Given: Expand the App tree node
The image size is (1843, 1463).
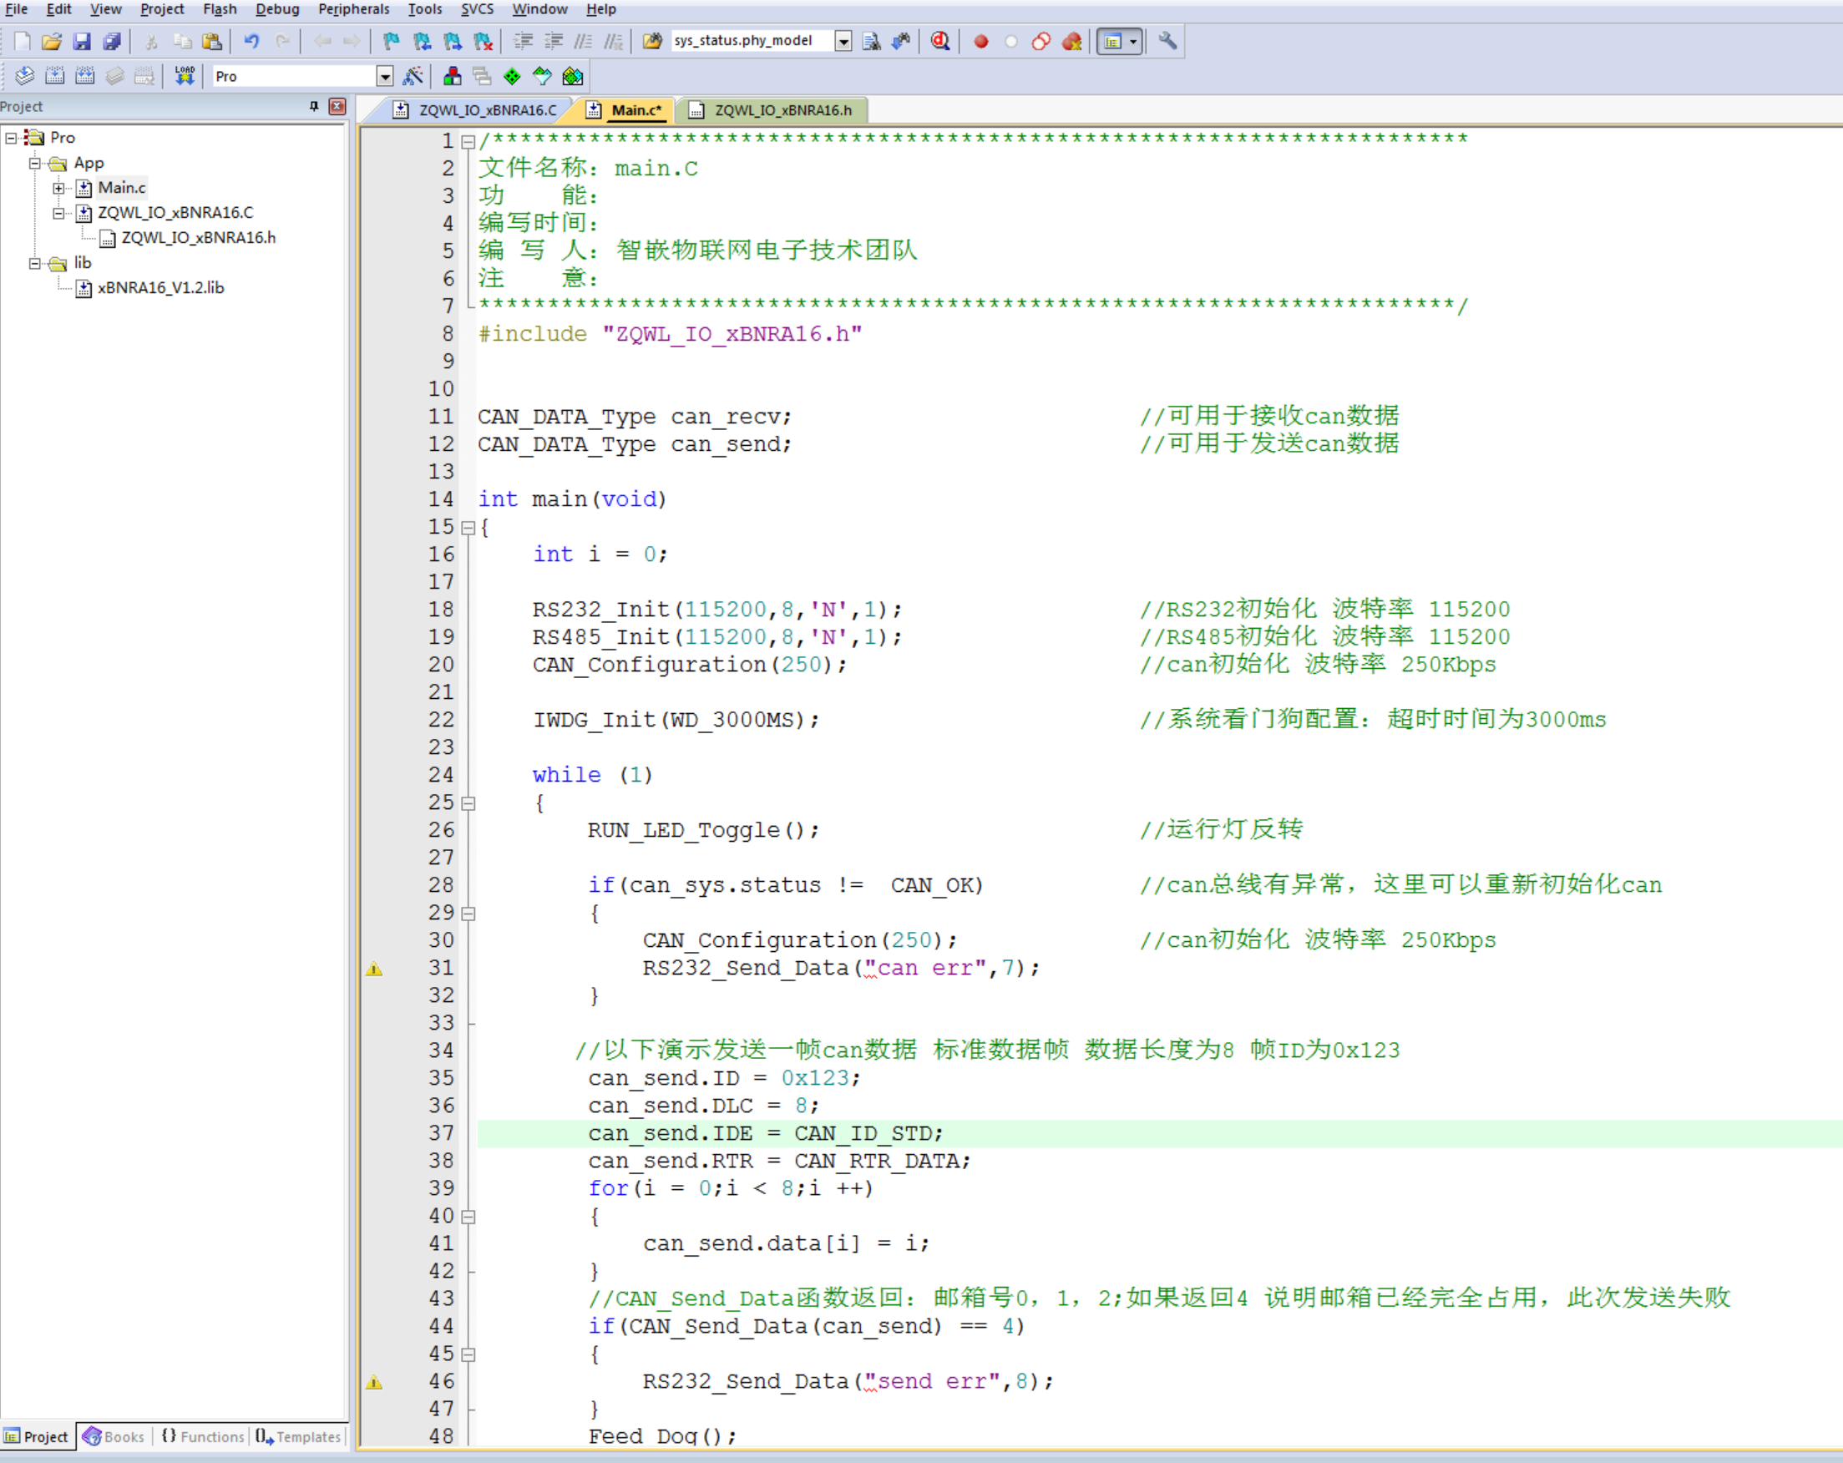Looking at the screenshot, I should tap(33, 163).
